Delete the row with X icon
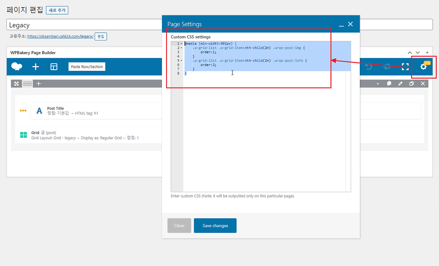 (x=423, y=83)
